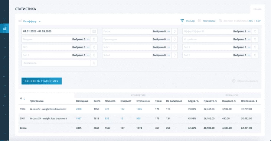Open pending count 15 for offer 5911
Image resolution: width=271 pixels, height=141 pixels.
(x=122, y=118)
